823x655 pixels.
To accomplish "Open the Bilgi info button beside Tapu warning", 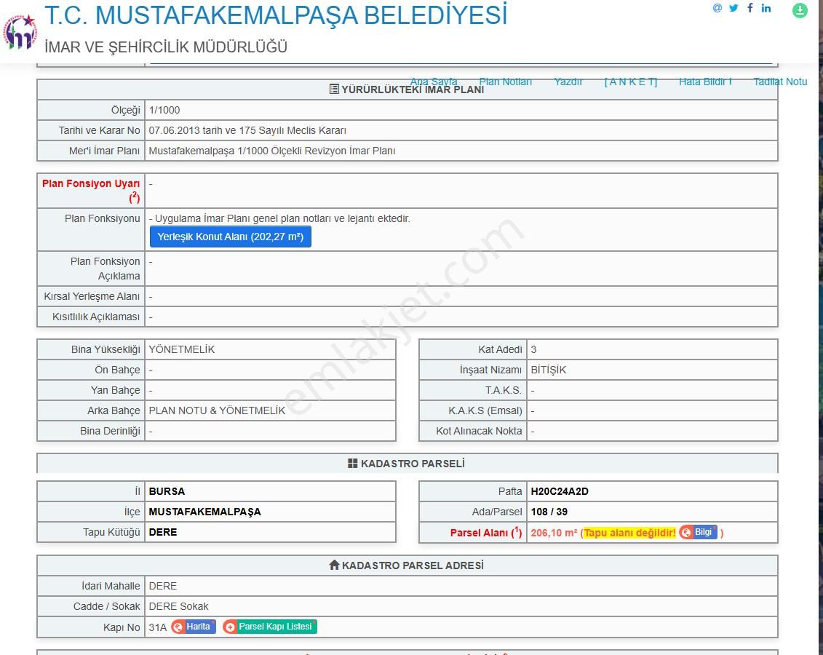I will 699,532.
